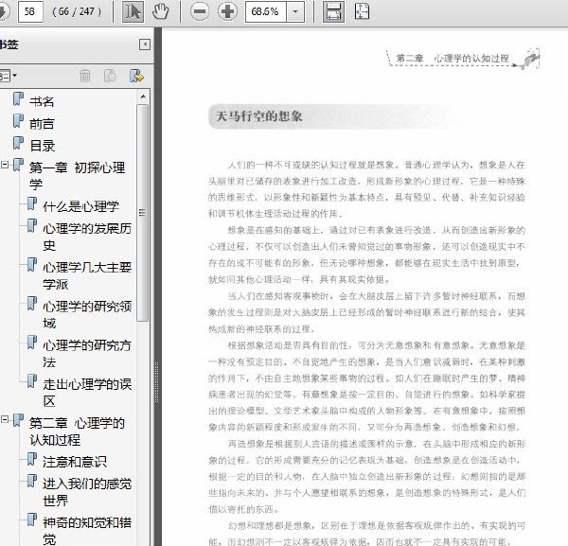Click the bookmark icon beside 心理学几大主要学派
Image resolution: width=568 pixels, height=546 pixels.
(x=32, y=264)
